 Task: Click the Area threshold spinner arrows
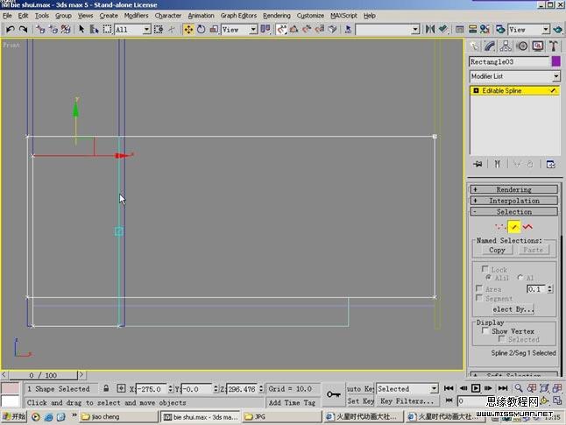pyautogui.click(x=549, y=289)
